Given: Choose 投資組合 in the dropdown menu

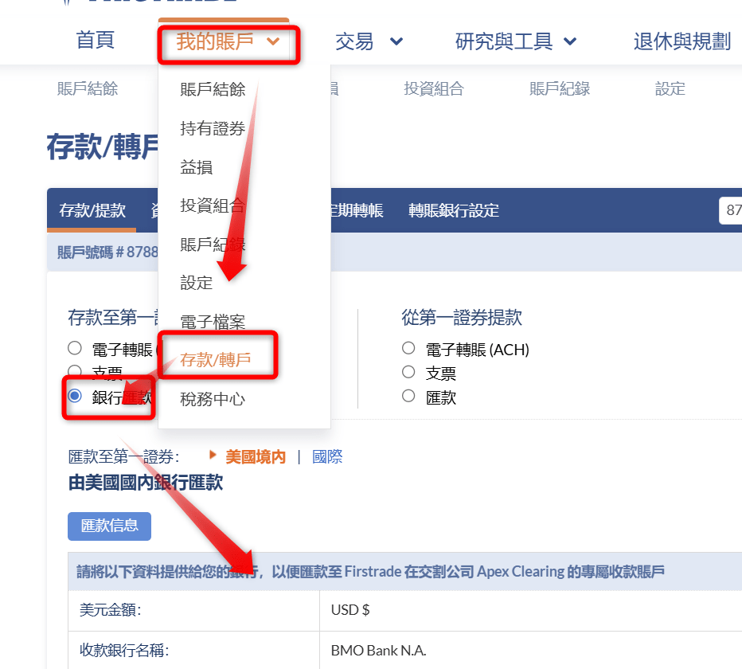Looking at the screenshot, I should tap(213, 205).
